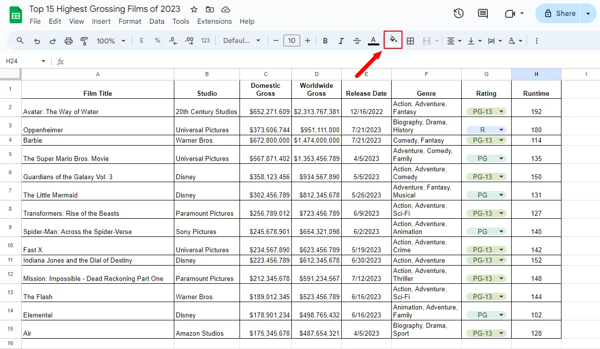Open the Data menu
This screenshot has height=349, width=600.
click(157, 21)
